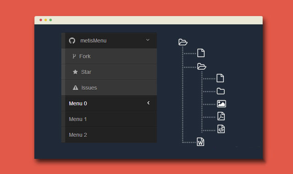
Task: Select the code file icon in tree
Action: [x=221, y=129]
